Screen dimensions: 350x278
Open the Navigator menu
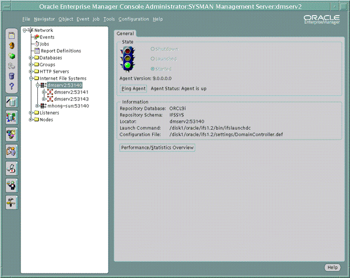(x=44, y=19)
